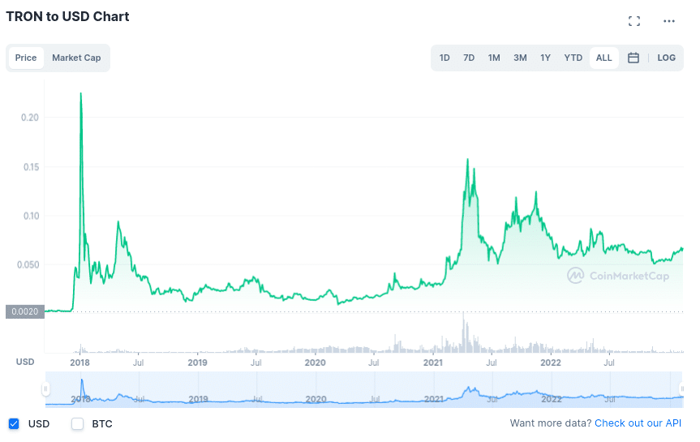Select the 1M time range
The height and width of the screenshot is (442, 700).
494,58
